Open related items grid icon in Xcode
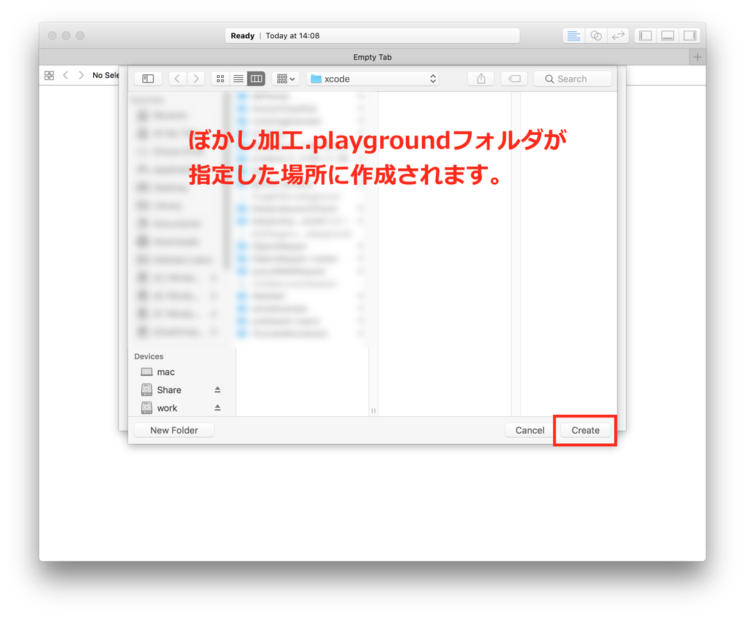745x617 pixels. pyautogui.click(x=49, y=75)
